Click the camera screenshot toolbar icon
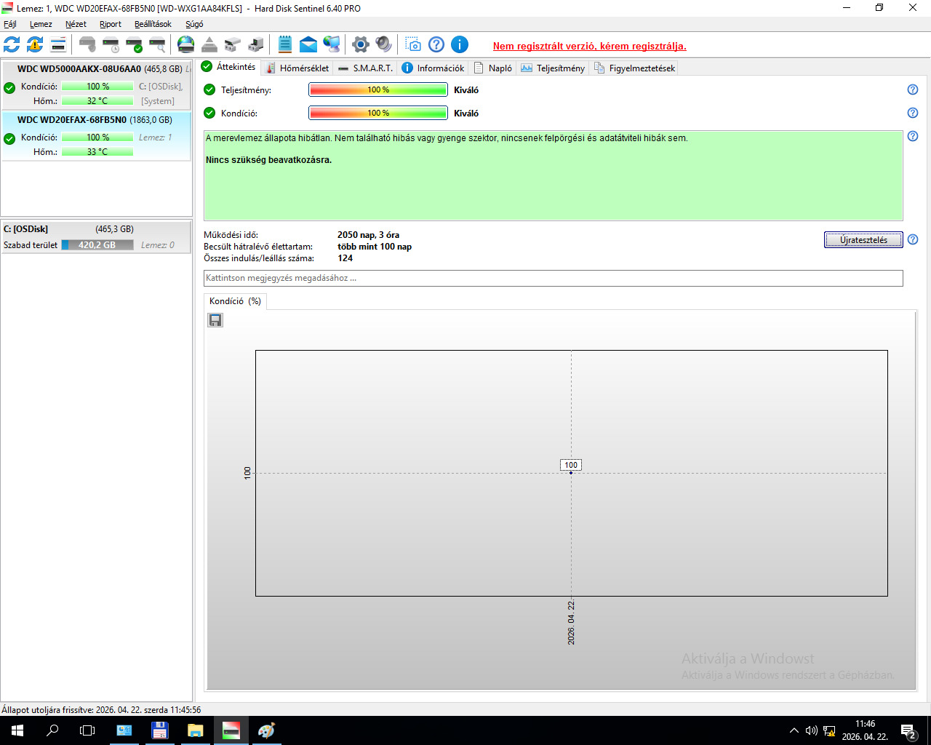Image resolution: width=931 pixels, height=745 pixels. [x=413, y=45]
